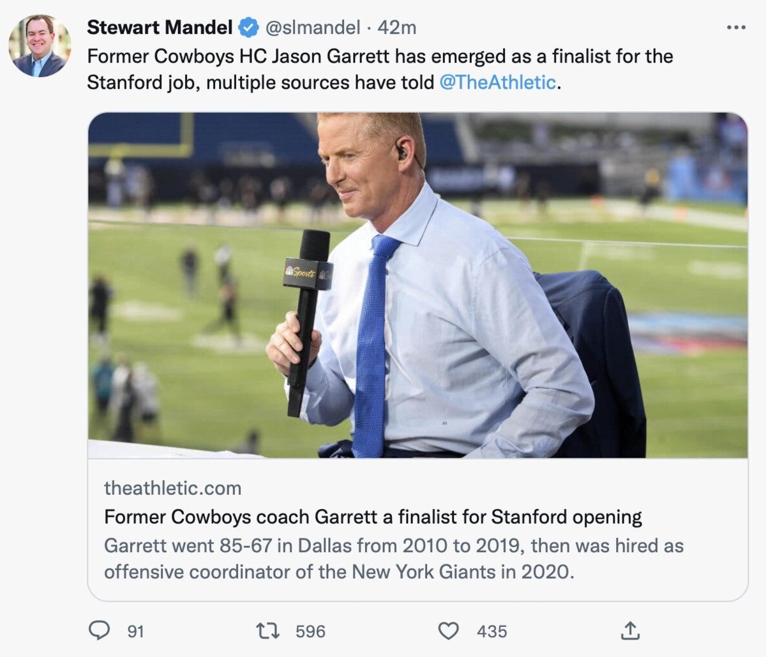Screen dimensions: 766x657
Task: Click the share upload icon
Action: pos(629,631)
